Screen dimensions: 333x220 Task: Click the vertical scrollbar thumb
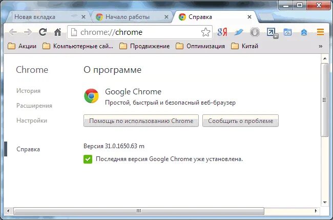pos(324,100)
